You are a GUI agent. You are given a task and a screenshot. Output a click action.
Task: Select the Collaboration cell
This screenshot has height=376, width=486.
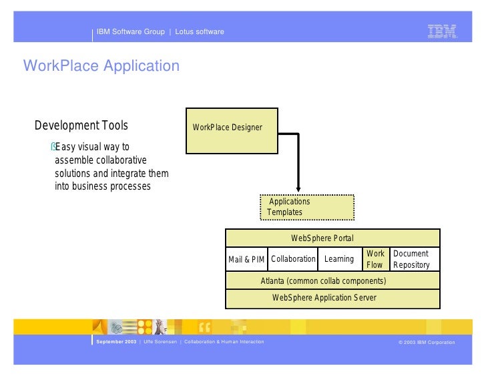point(293,259)
